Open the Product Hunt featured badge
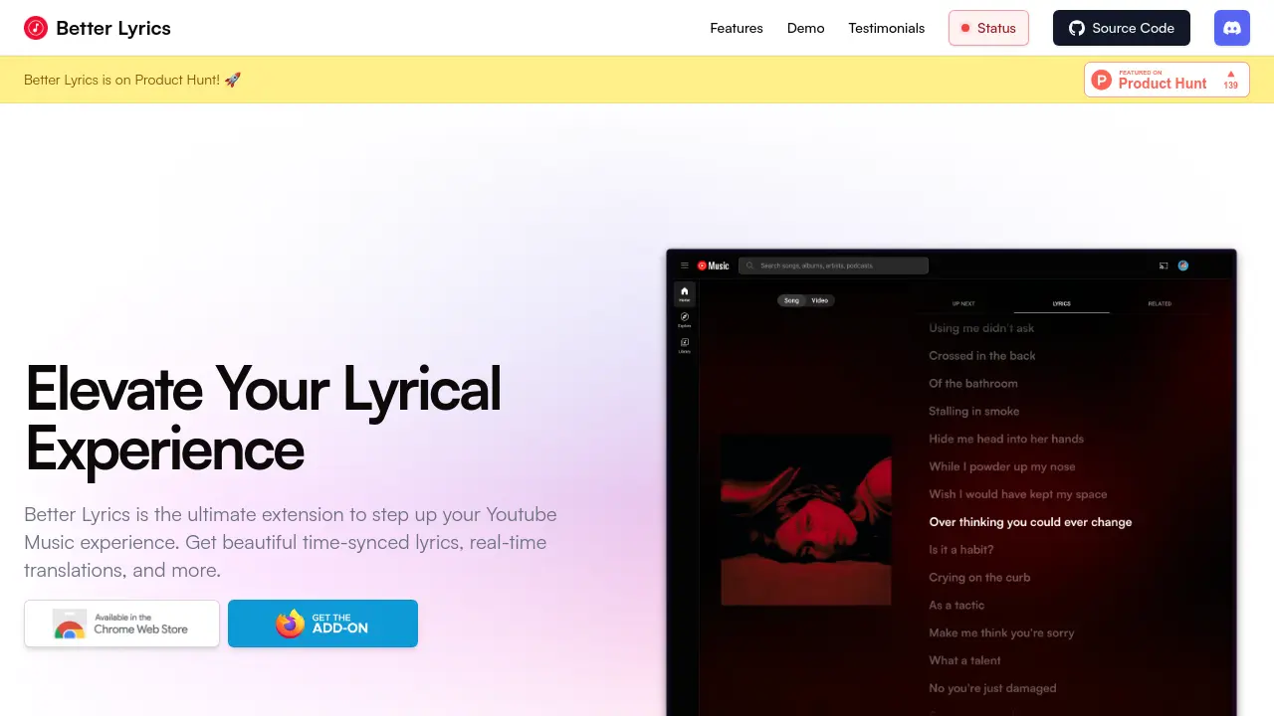The width and height of the screenshot is (1274, 716). pyautogui.click(x=1167, y=80)
